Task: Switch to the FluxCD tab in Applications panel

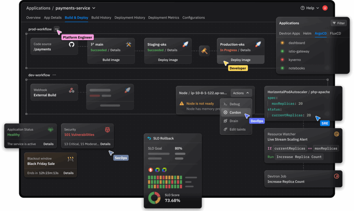Action: 335,33
